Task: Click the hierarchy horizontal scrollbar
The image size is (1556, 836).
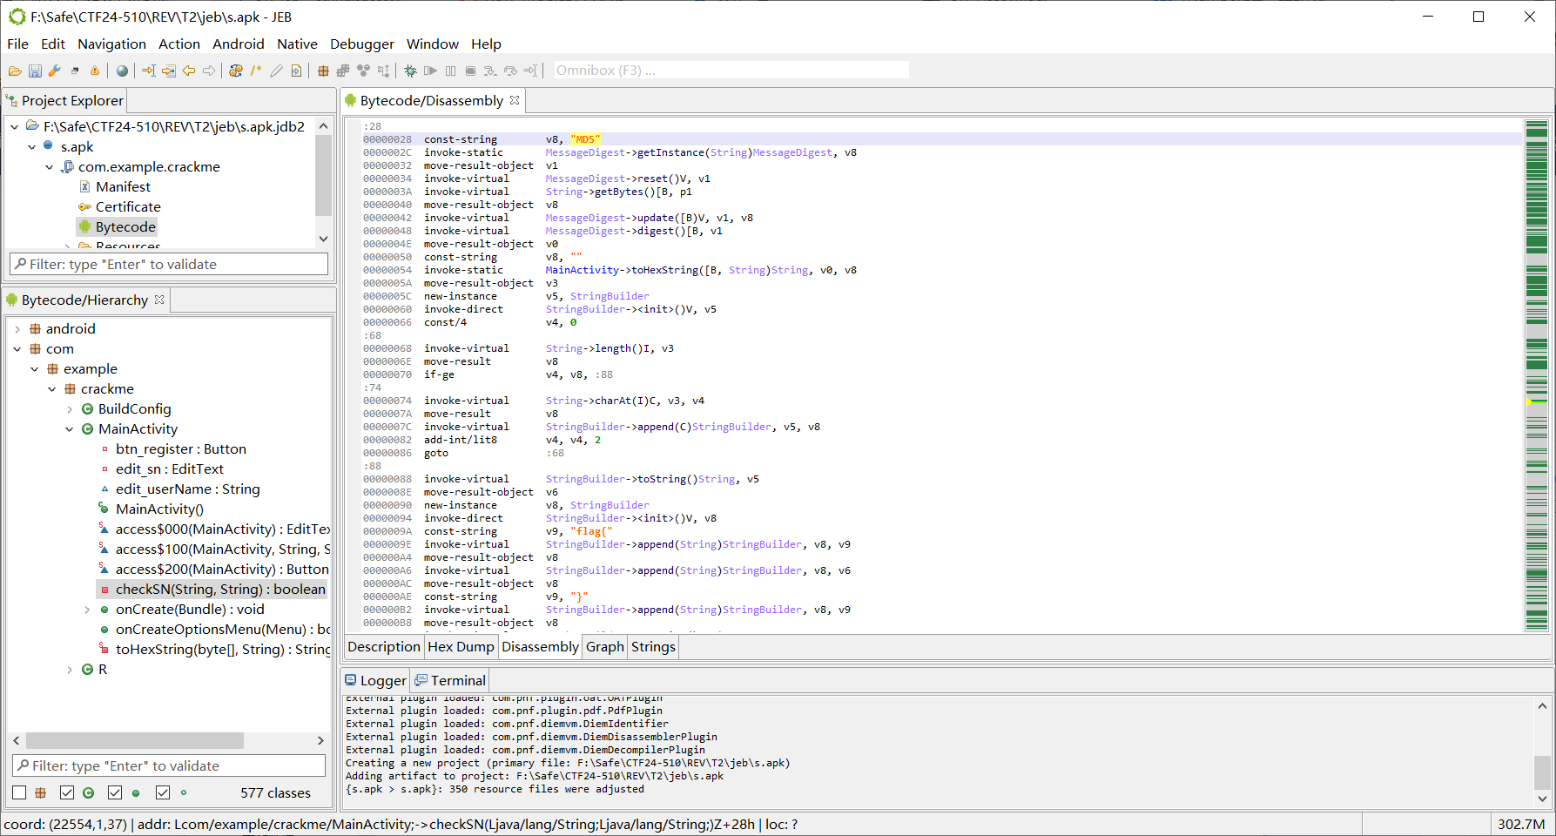Action: (x=135, y=740)
